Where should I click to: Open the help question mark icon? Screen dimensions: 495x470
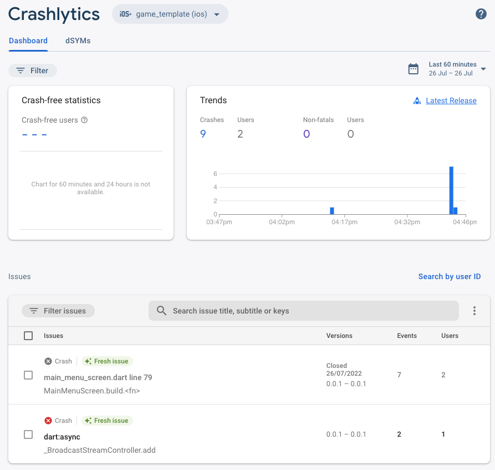pyautogui.click(x=481, y=14)
